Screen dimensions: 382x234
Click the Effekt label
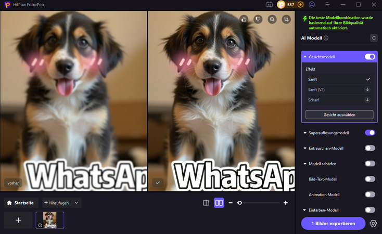(x=310, y=69)
